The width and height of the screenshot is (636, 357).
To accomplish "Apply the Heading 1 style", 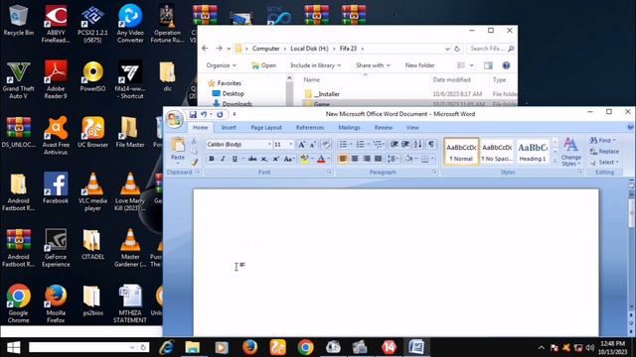I will point(533,152).
